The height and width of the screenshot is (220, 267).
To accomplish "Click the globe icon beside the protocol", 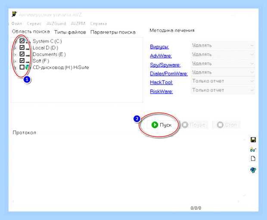I will click(253, 170).
